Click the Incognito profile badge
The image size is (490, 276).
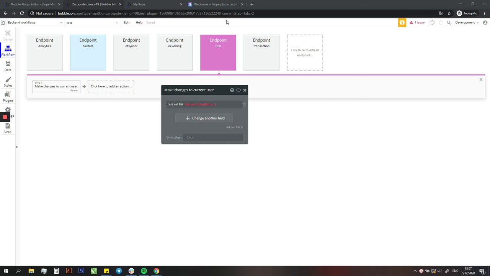click(x=467, y=13)
